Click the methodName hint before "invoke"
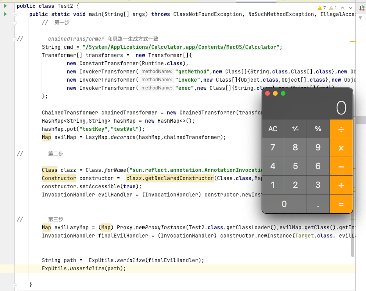This screenshot has width=366, height=291. (157, 80)
